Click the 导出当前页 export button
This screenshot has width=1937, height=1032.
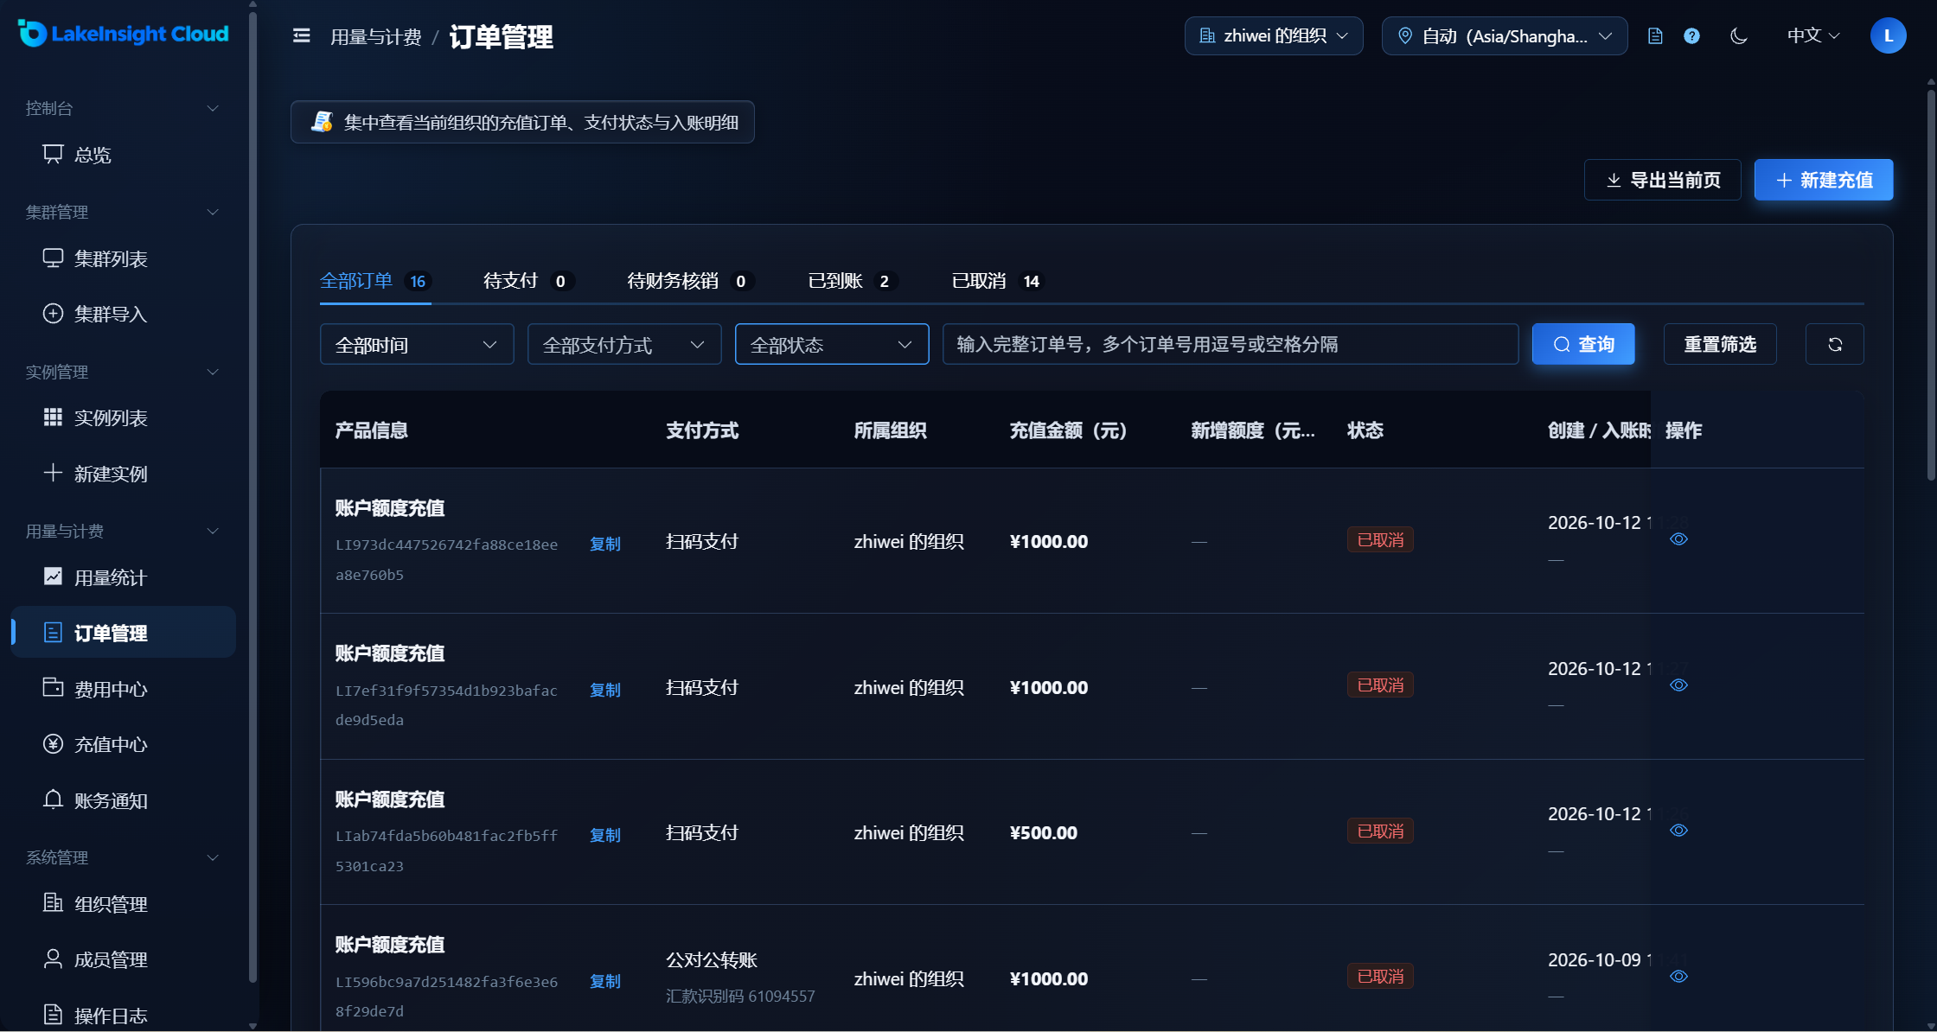pos(1662,180)
